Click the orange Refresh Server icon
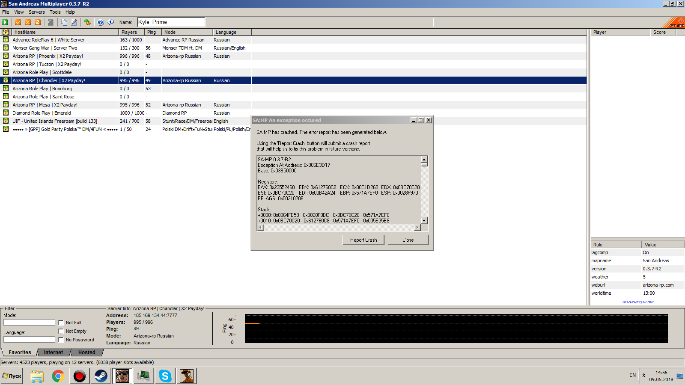685x385 pixels. click(x=38, y=22)
